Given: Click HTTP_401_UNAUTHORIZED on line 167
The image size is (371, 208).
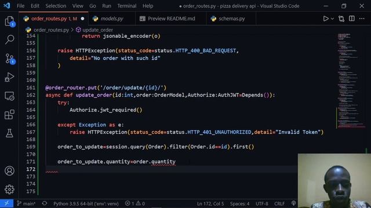Looking at the screenshot, I should point(219,132).
